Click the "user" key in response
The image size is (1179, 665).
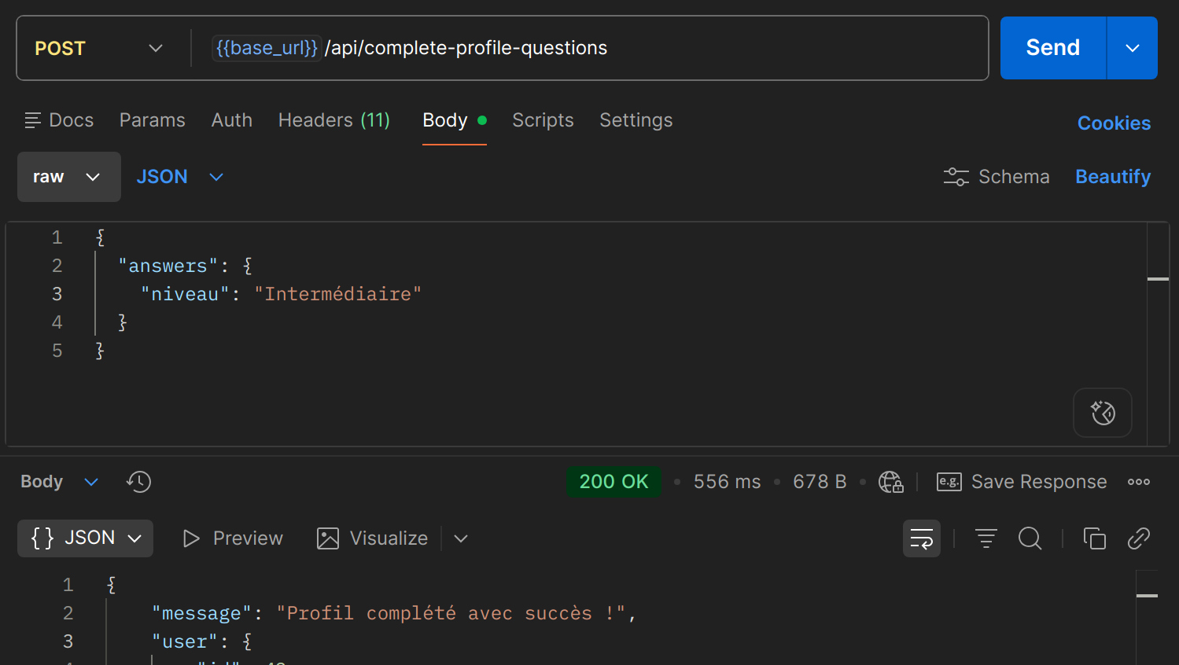pos(185,641)
